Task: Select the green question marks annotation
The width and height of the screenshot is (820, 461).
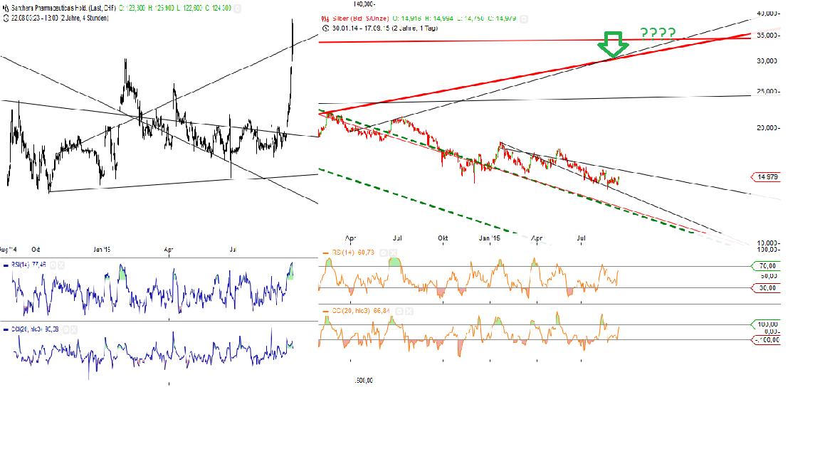Action: coord(657,34)
